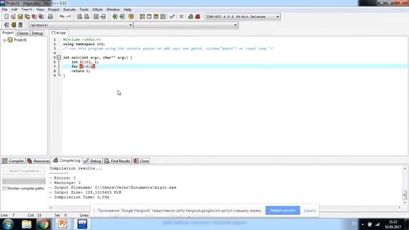Open Chrome from the taskbar
Screen dimensions: 409x230
[44, 224]
